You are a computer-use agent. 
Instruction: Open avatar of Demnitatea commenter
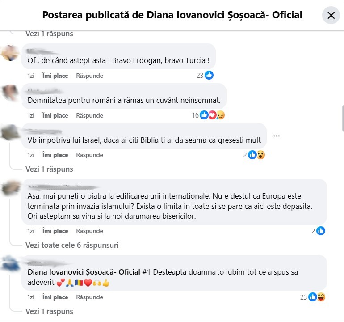pyautogui.click(x=10, y=93)
